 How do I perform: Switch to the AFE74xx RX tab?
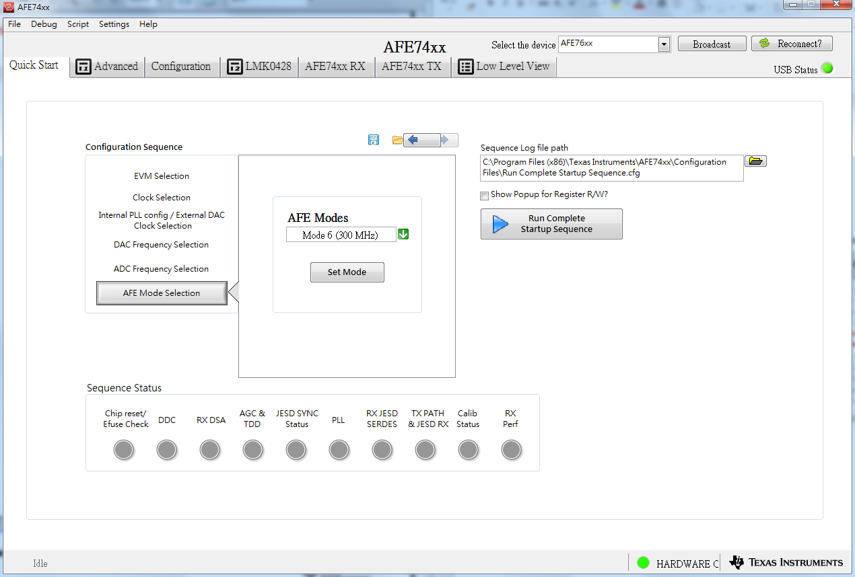pos(335,67)
